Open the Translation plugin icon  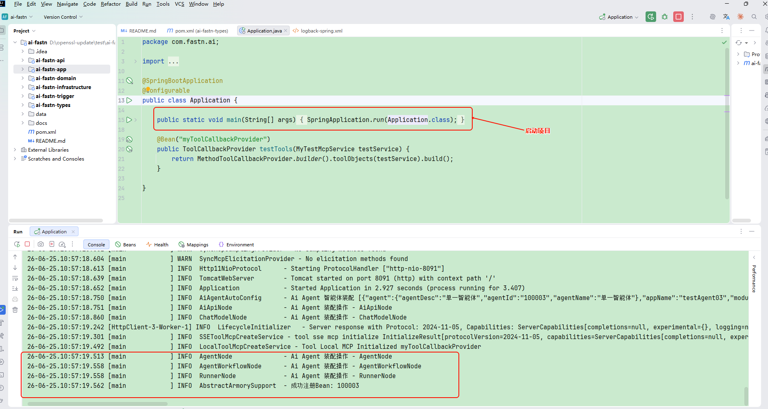coord(727,17)
